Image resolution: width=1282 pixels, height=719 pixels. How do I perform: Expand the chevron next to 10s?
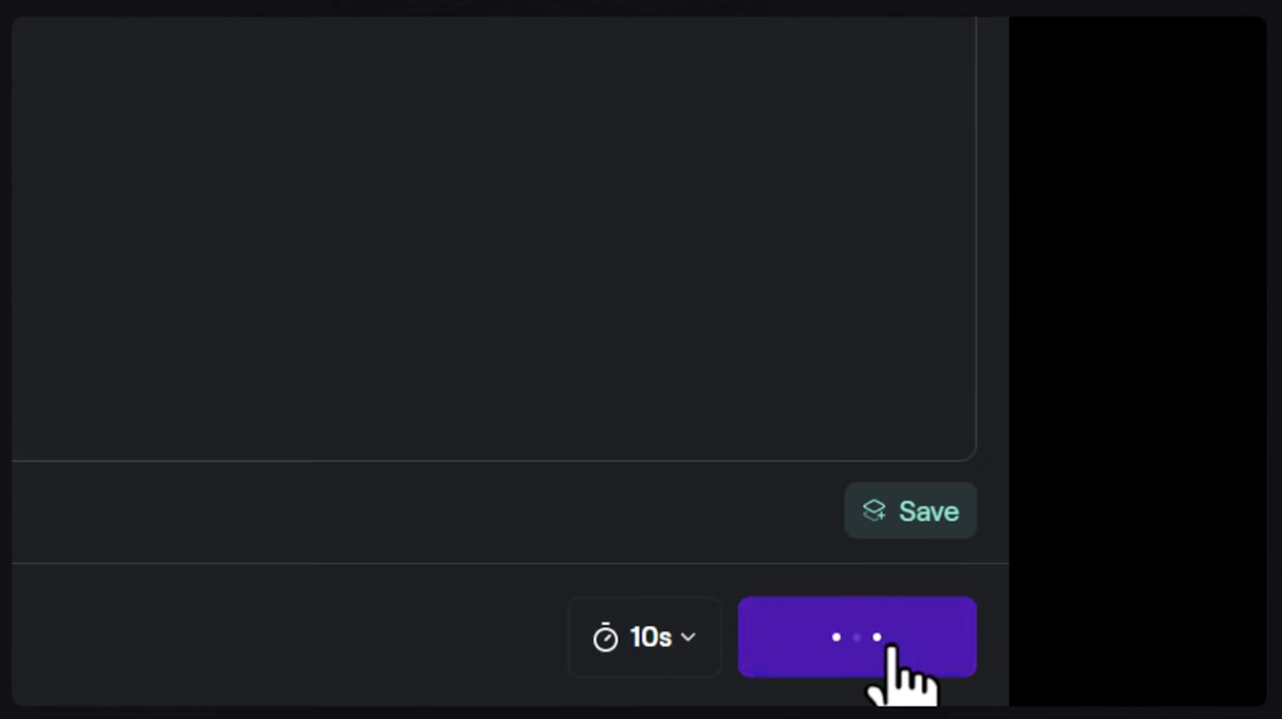tap(688, 637)
